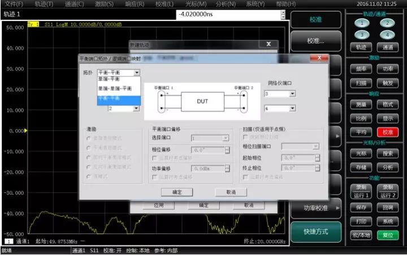Adjust the 起始相位 spinner arrows
This screenshot has height=255, width=407.
click(318, 158)
